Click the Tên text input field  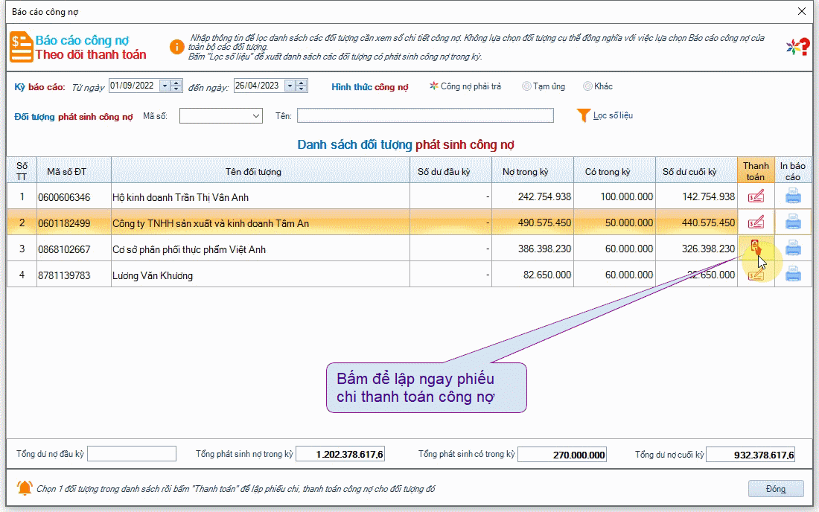425,115
